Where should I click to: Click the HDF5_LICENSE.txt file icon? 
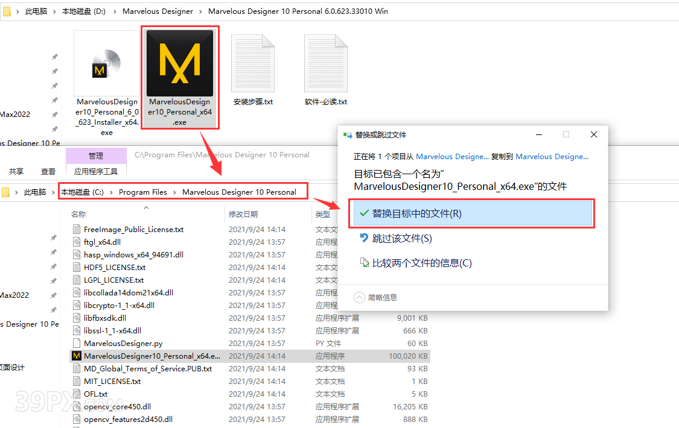tap(77, 267)
